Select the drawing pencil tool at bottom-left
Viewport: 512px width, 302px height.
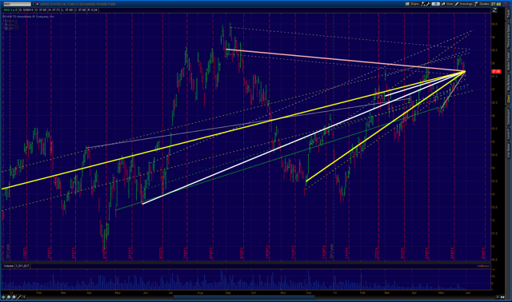tap(19, 296)
